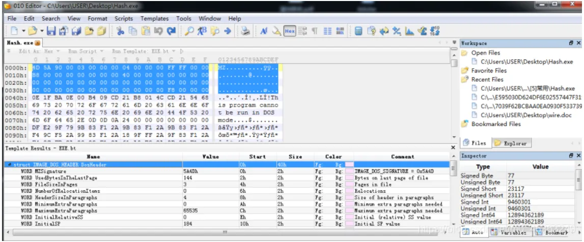Select the WORD MZSignature row

pos(227,171)
